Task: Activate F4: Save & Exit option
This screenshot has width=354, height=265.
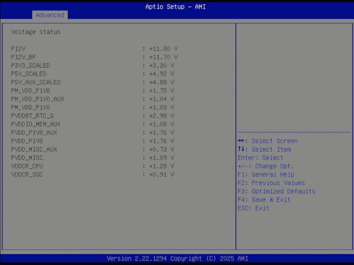Action: pyautogui.click(x=264, y=199)
